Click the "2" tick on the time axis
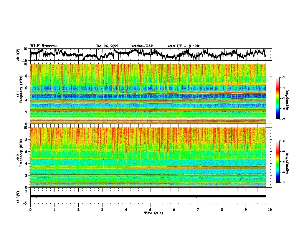The width and height of the screenshot is (304, 235). point(78,210)
